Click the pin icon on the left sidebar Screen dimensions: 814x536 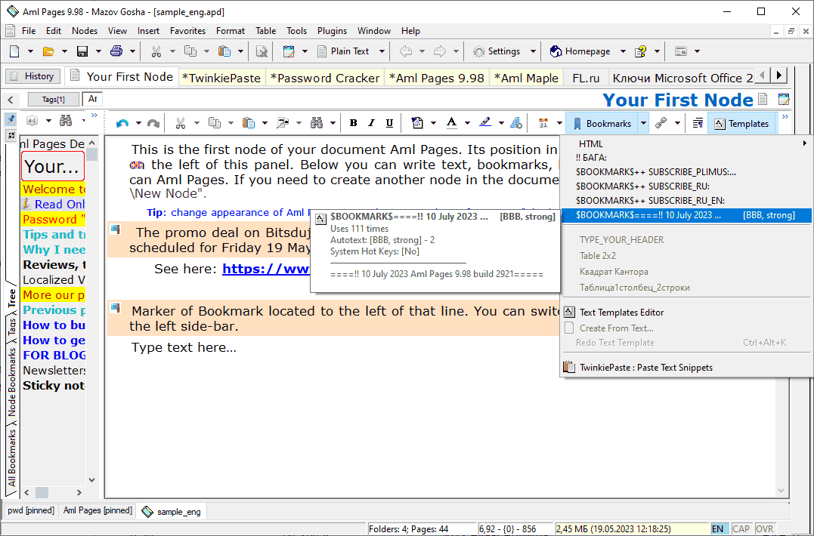(x=11, y=119)
